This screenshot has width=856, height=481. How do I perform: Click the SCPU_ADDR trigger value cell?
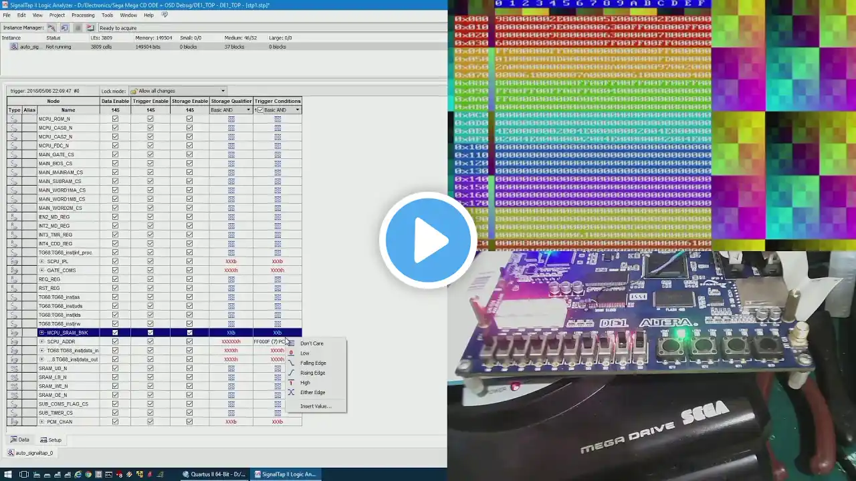(x=270, y=341)
